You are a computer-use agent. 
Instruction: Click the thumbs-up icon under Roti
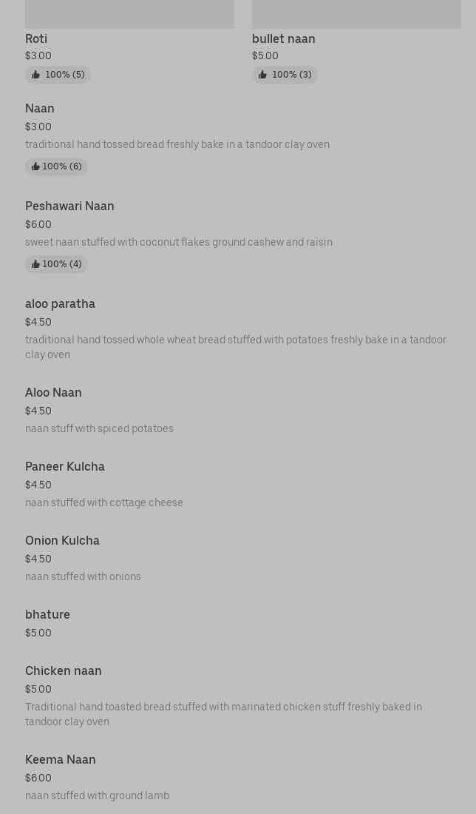(x=35, y=75)
